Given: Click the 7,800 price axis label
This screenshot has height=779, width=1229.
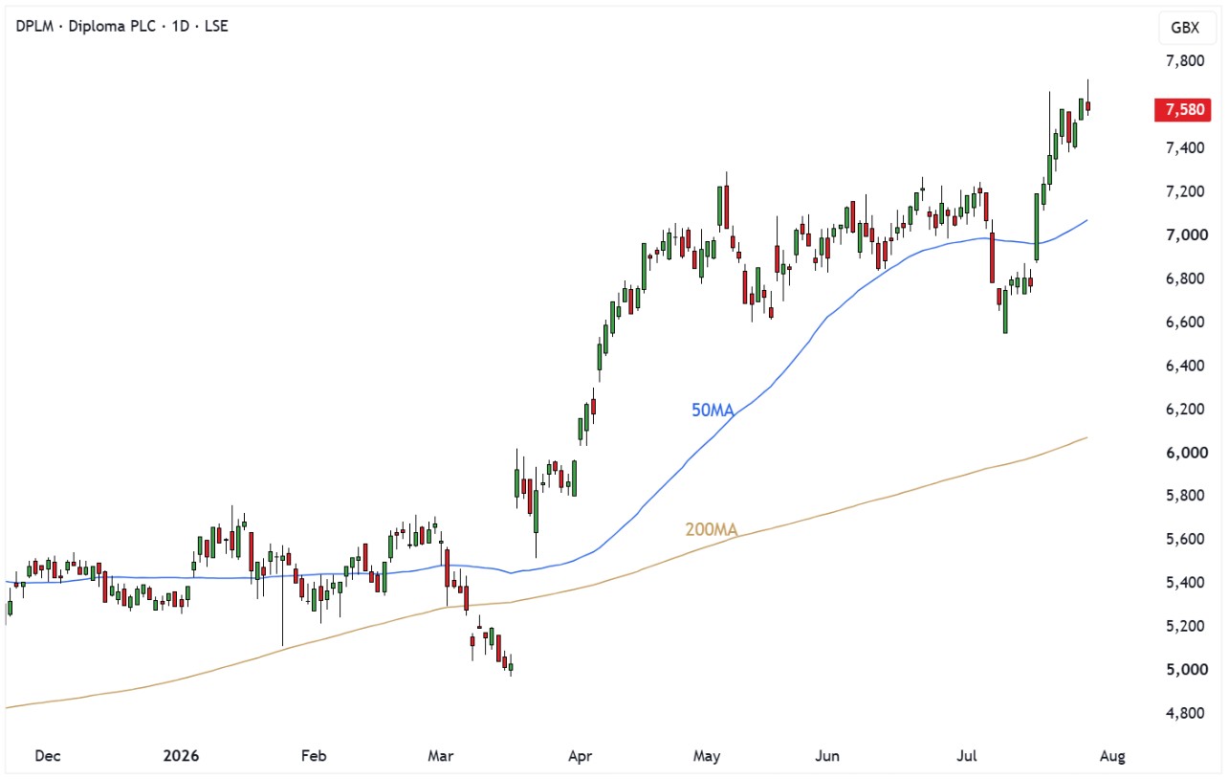Looking at the screenshot, I should [x=1184, y=61].
